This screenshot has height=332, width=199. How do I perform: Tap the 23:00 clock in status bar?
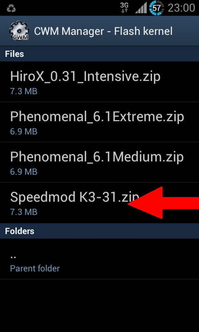[181, 8]
